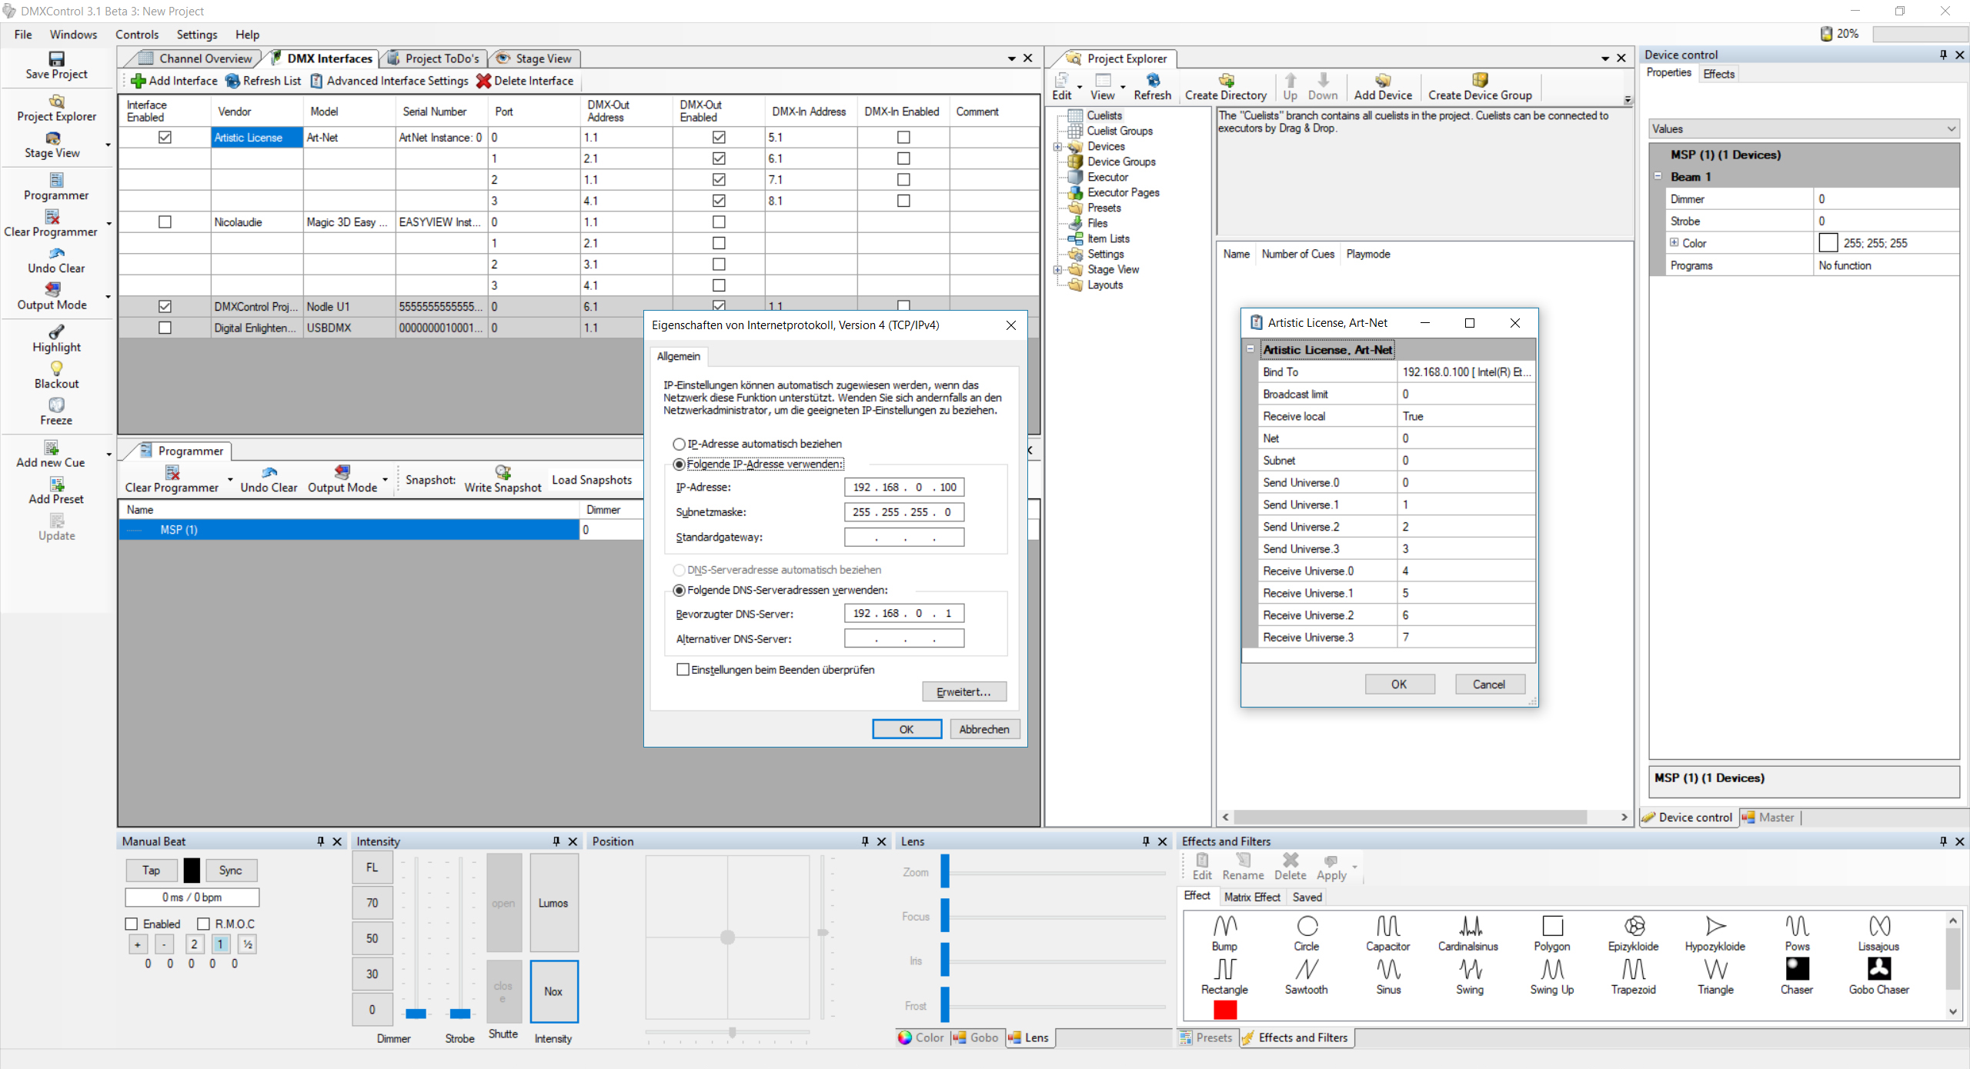The image size is (1970, 1069).
Task: Open the Values dropdown in Device control
Action: (1951, 129)
